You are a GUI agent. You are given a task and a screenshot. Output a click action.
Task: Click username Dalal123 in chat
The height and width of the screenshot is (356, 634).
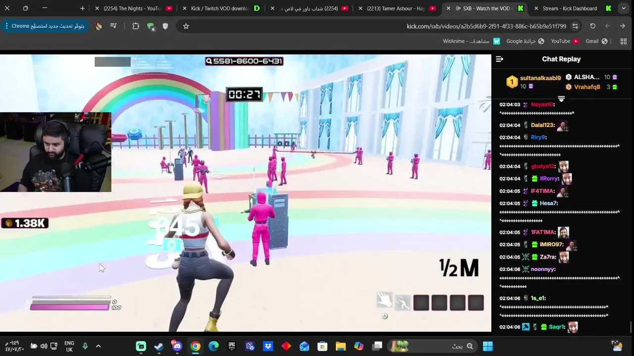click(x=542, y=125)
